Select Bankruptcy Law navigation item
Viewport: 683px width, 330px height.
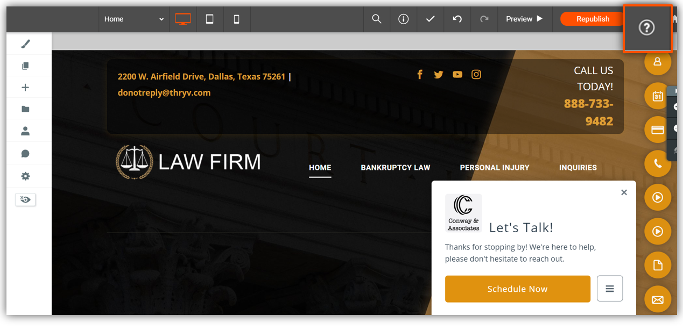tap(395, 168)
